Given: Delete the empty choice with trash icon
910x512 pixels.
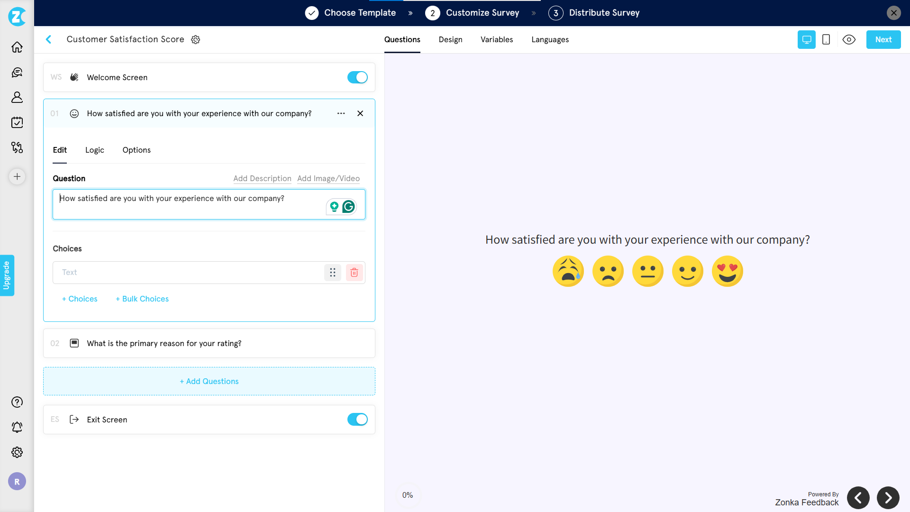Looking at the screenshot, I should [354, 272].
